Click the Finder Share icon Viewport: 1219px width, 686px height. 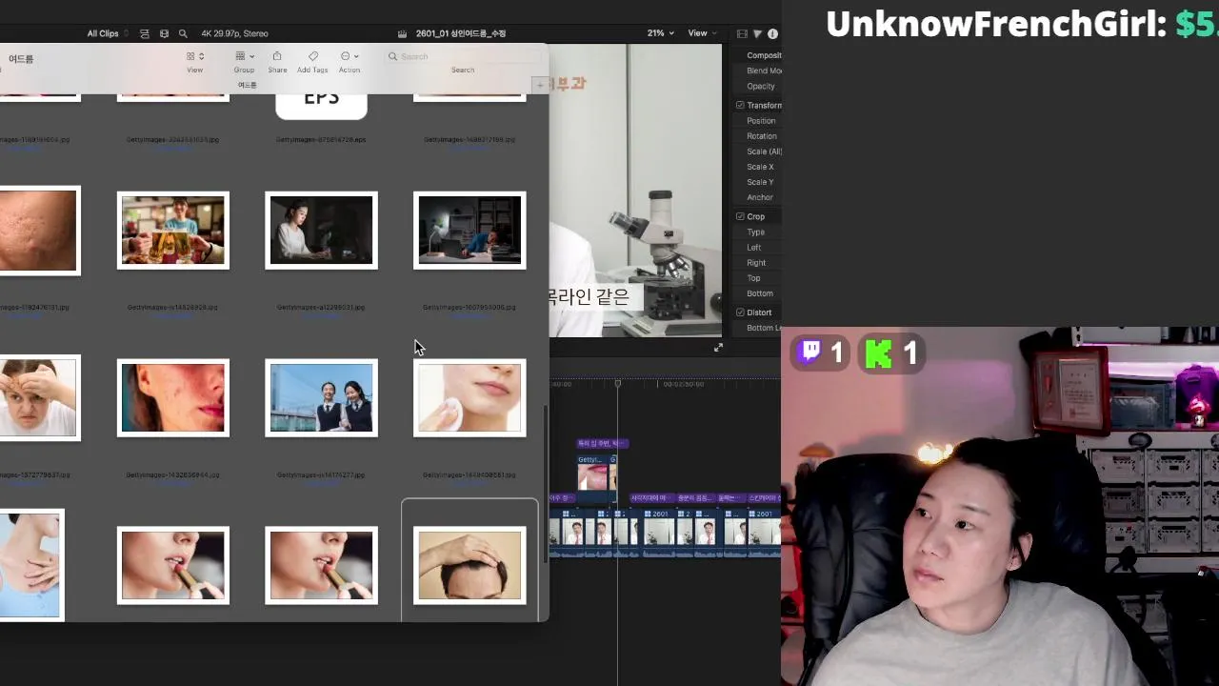tap(277, 57)
